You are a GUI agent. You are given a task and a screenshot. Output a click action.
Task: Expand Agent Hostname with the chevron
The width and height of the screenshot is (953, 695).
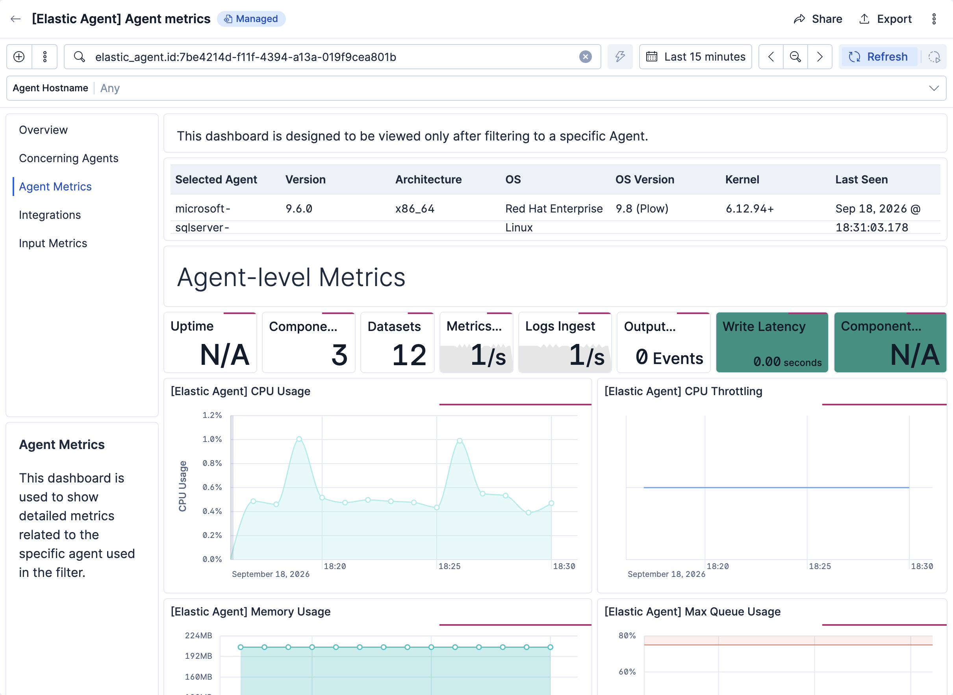(934, 88)
